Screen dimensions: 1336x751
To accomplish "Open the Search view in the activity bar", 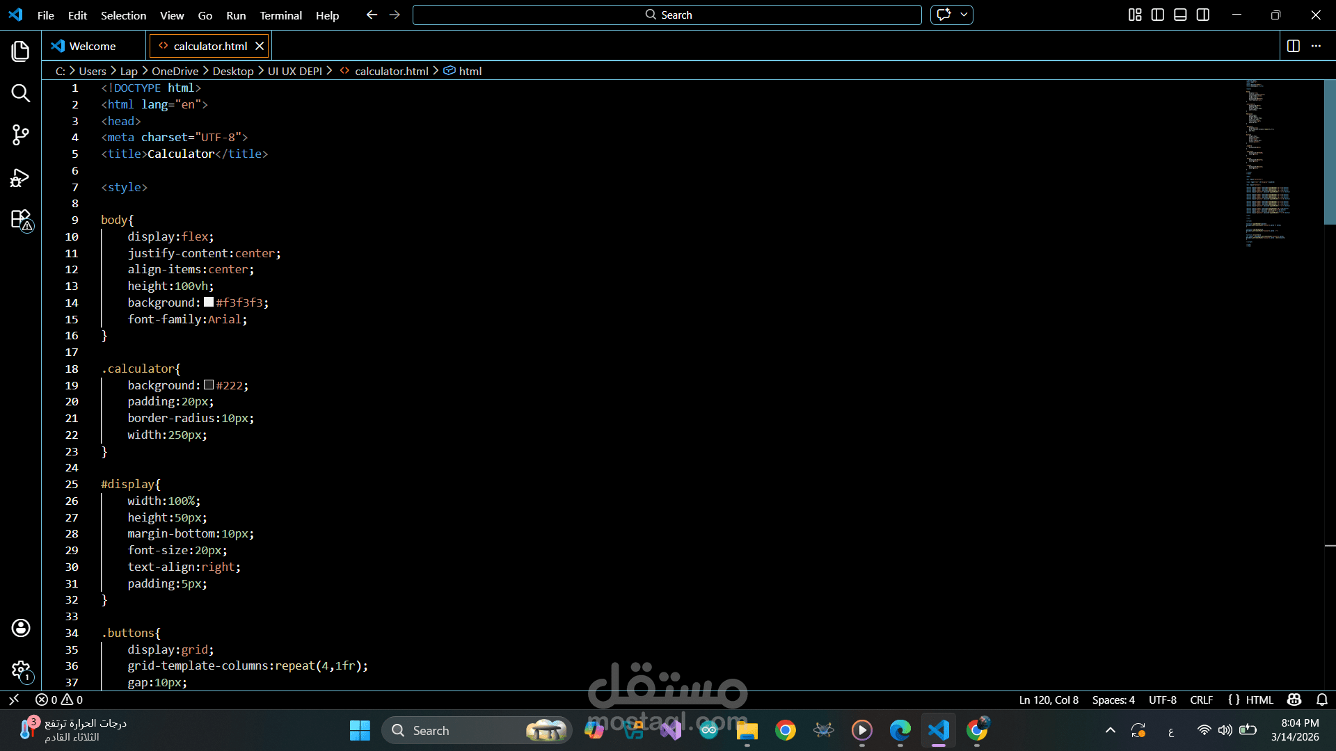I will point(21,93).
